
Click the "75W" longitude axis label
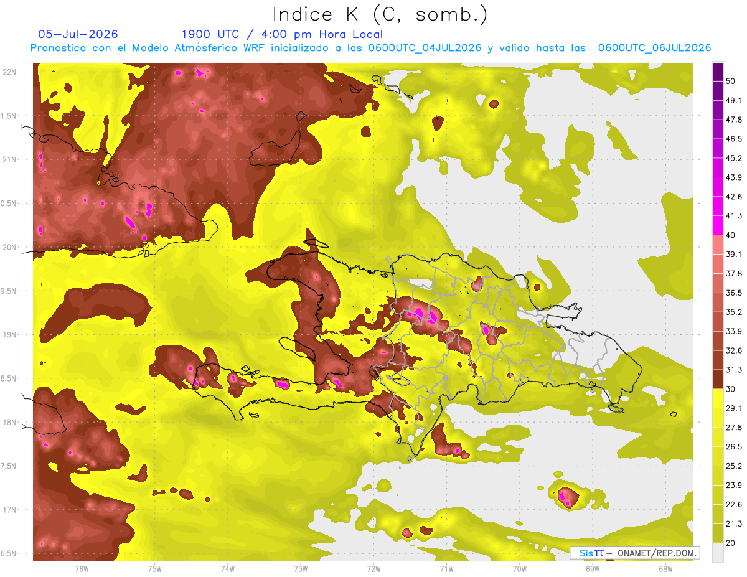coord(155,569)
